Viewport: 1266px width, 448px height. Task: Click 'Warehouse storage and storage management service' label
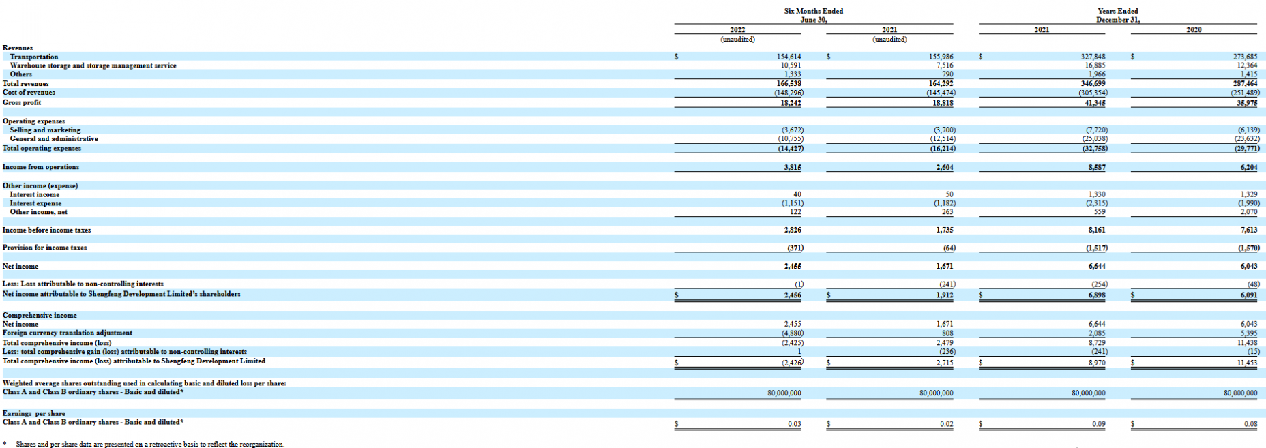pos(93,65)
